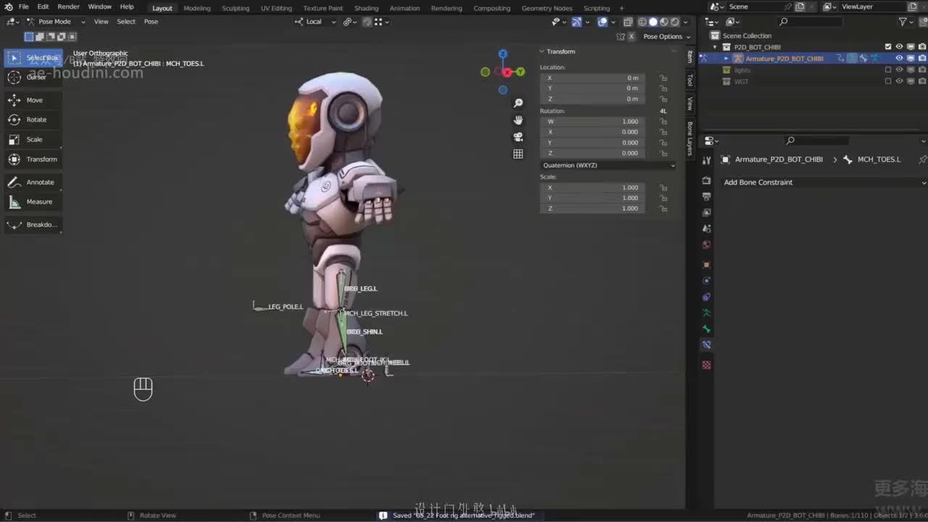Open the Bone properties tab
Screen dimensions: 928x522
click(x=707, y=328)
